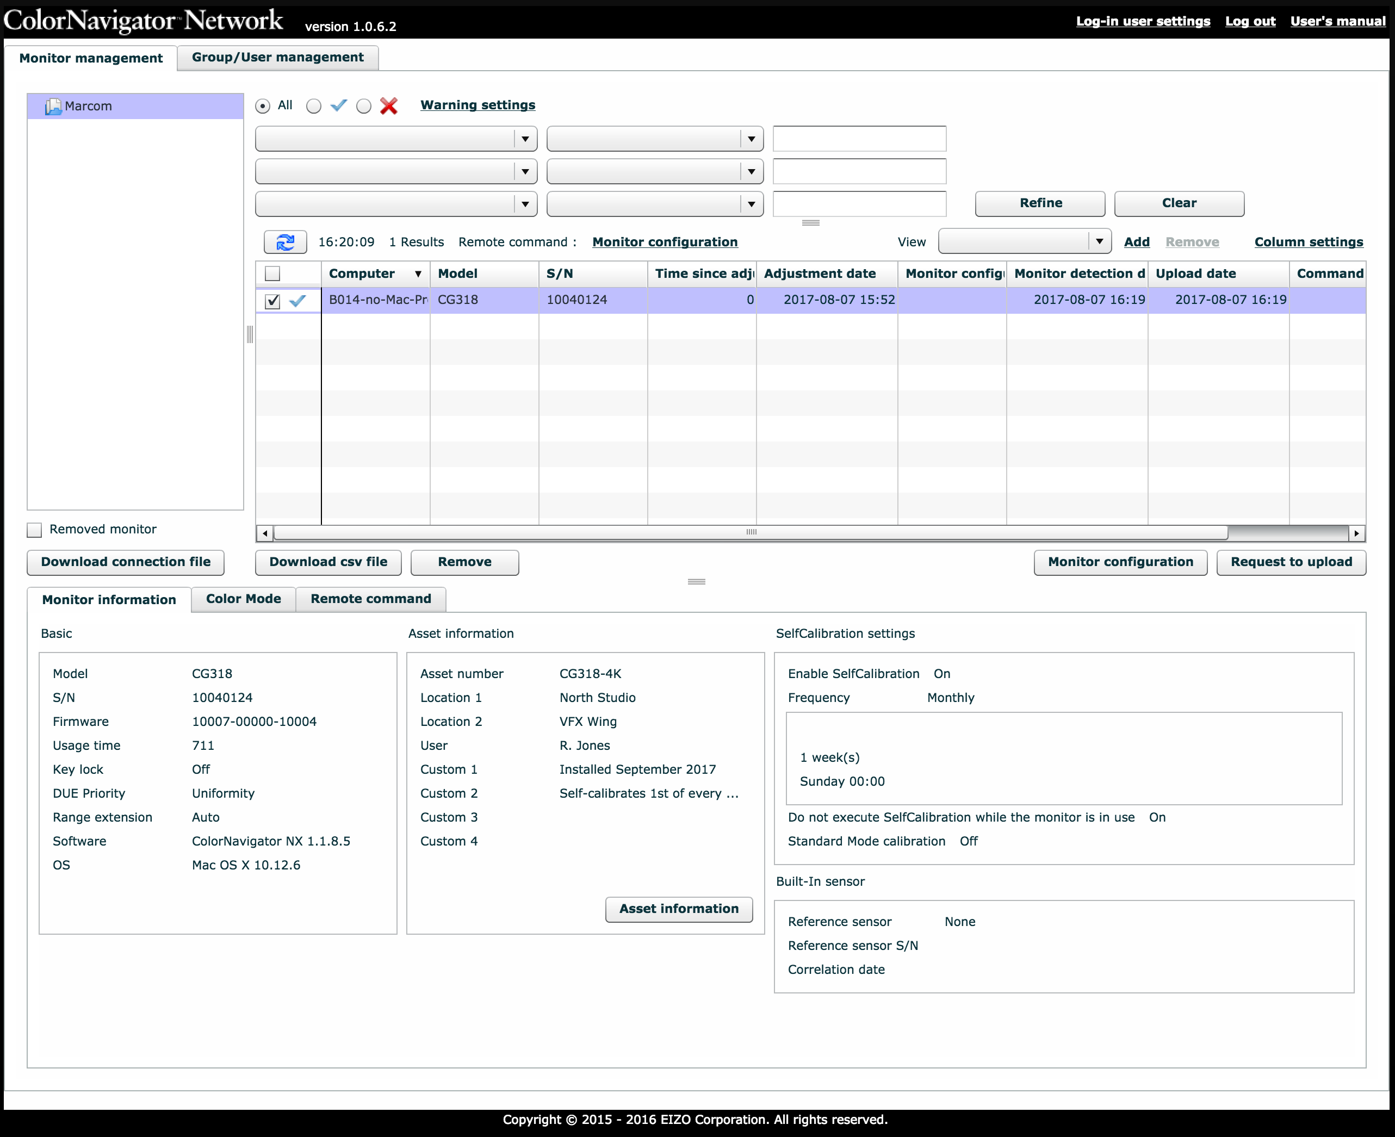Open the User's manual link
Screen dimensions: 1395x1137
coord(1337,21)
